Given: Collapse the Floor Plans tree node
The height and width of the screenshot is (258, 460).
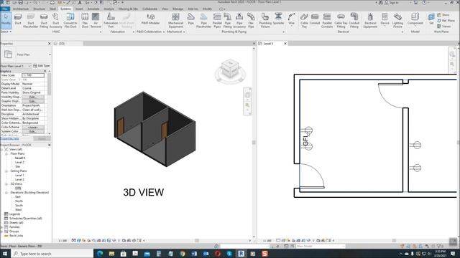Looking at the screenshot, I should click(6, 153).
